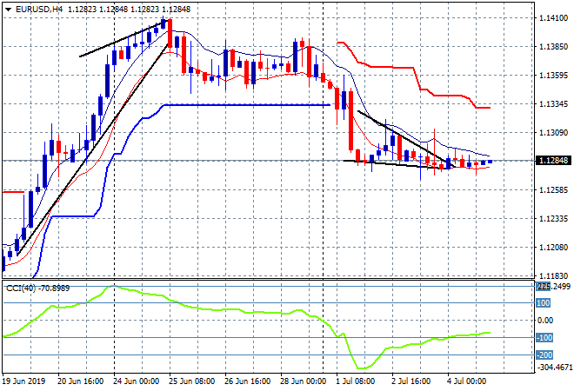574x391 pixels.
Task: Click the 20 Jun 16:00 time label
Action: tap(81, 381)
